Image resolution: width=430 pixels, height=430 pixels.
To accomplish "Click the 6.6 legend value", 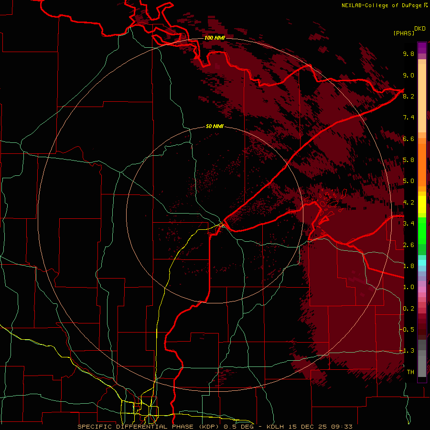I will coord(408,139).
